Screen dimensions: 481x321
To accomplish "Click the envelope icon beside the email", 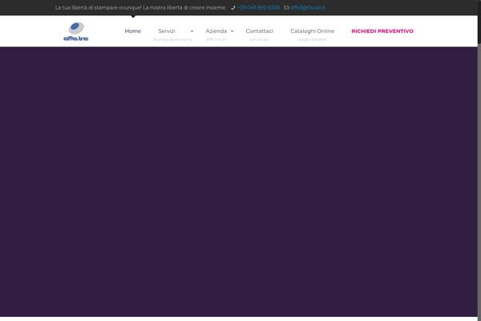I will click(286, 7).
